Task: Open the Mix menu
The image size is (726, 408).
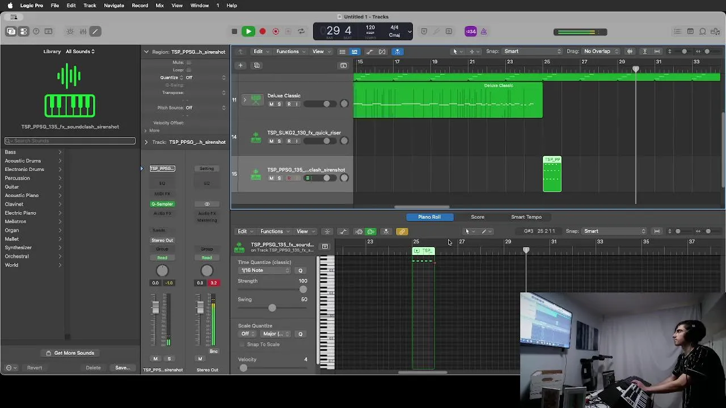Action: pyautogui.click(x=159, y=5)
